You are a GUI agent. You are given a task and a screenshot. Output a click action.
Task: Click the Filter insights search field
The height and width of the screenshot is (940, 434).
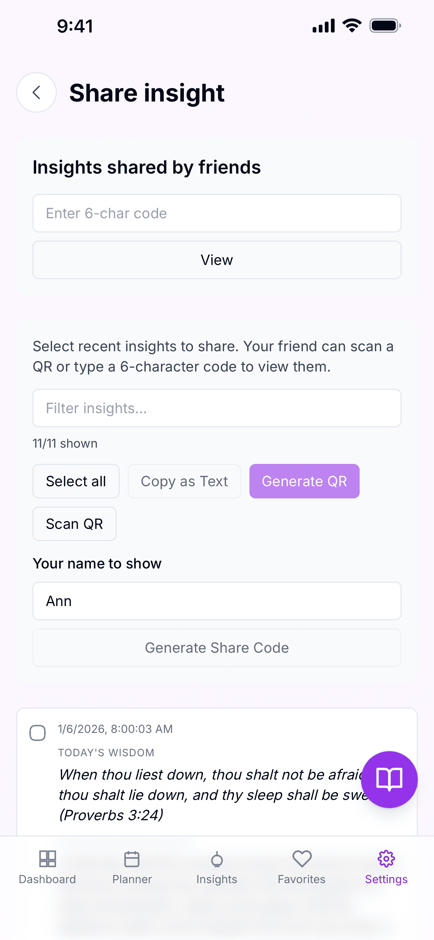pyautogui.click(x=216, y=408)
